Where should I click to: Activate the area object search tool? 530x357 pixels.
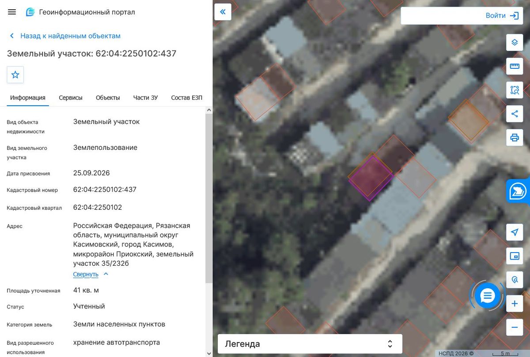515,90
